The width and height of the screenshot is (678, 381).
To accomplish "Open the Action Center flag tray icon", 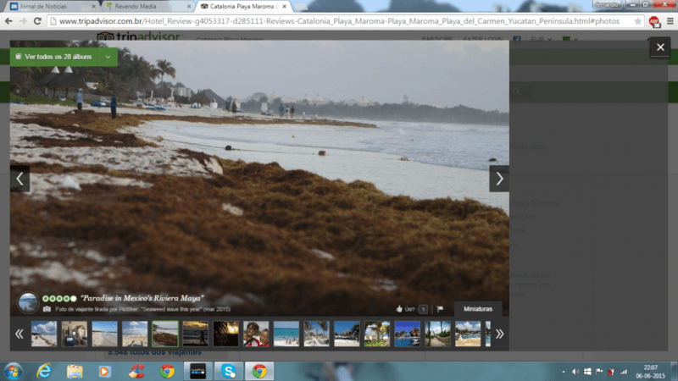I will tap(599, 372).
